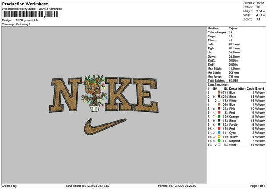267x189 pixels.
Task: Select the white swatch in stop row 14
Action: 219,144
